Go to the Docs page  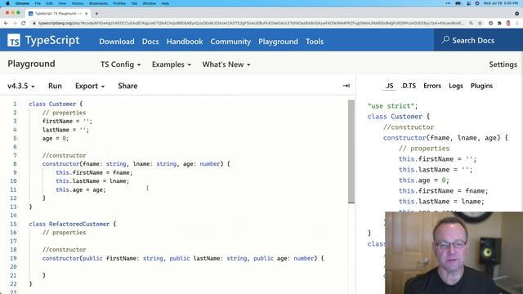click(150, 42)
